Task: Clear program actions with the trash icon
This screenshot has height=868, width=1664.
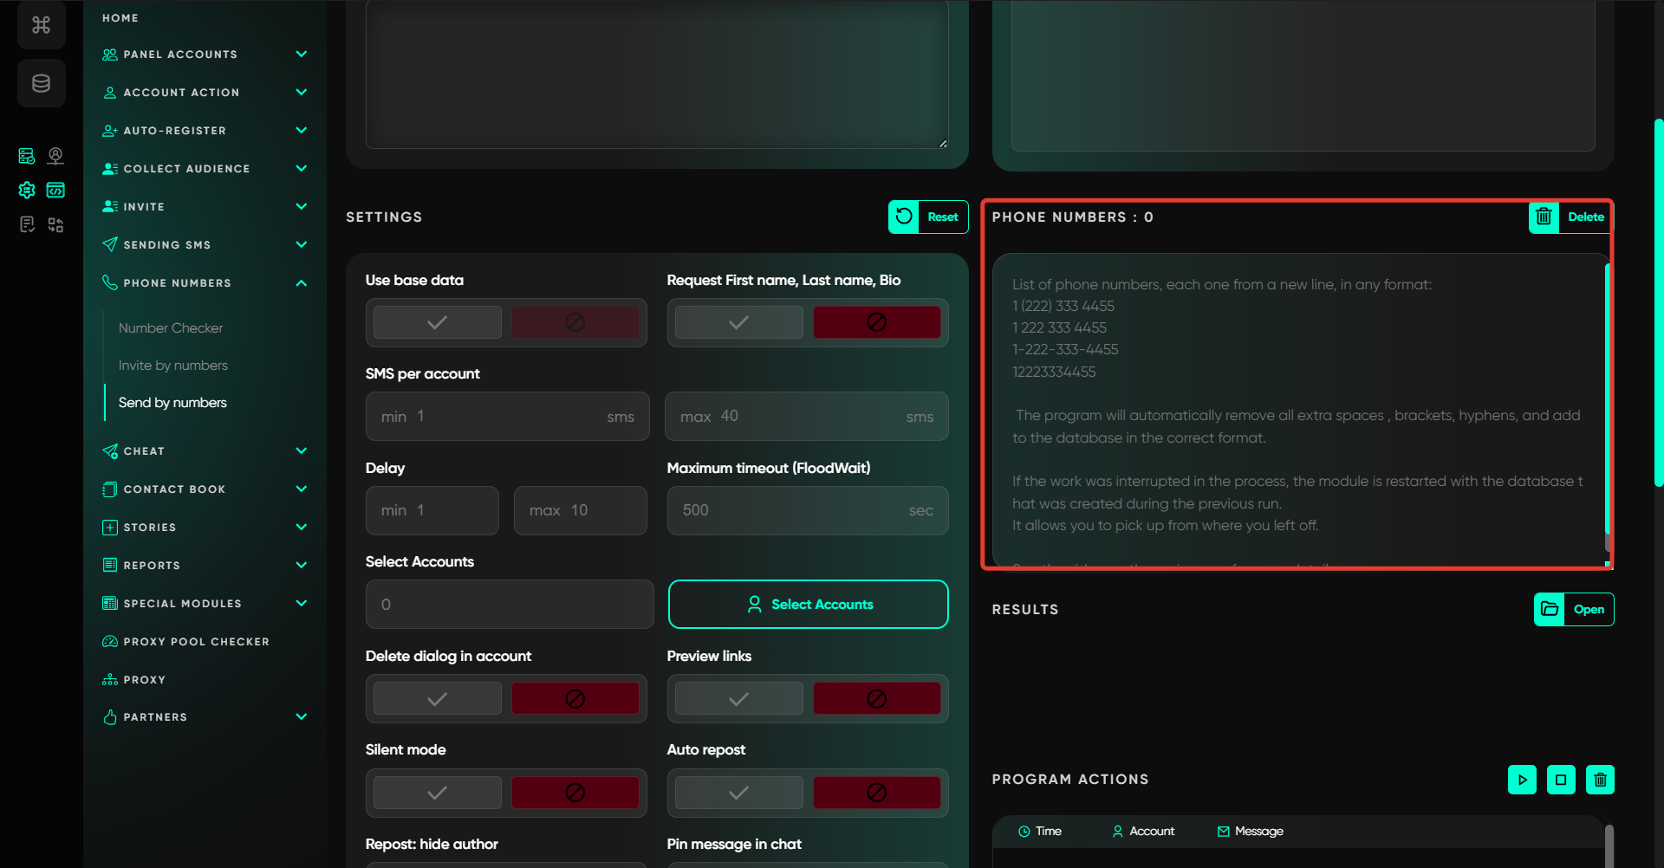Action: [x=1600, y=780]
